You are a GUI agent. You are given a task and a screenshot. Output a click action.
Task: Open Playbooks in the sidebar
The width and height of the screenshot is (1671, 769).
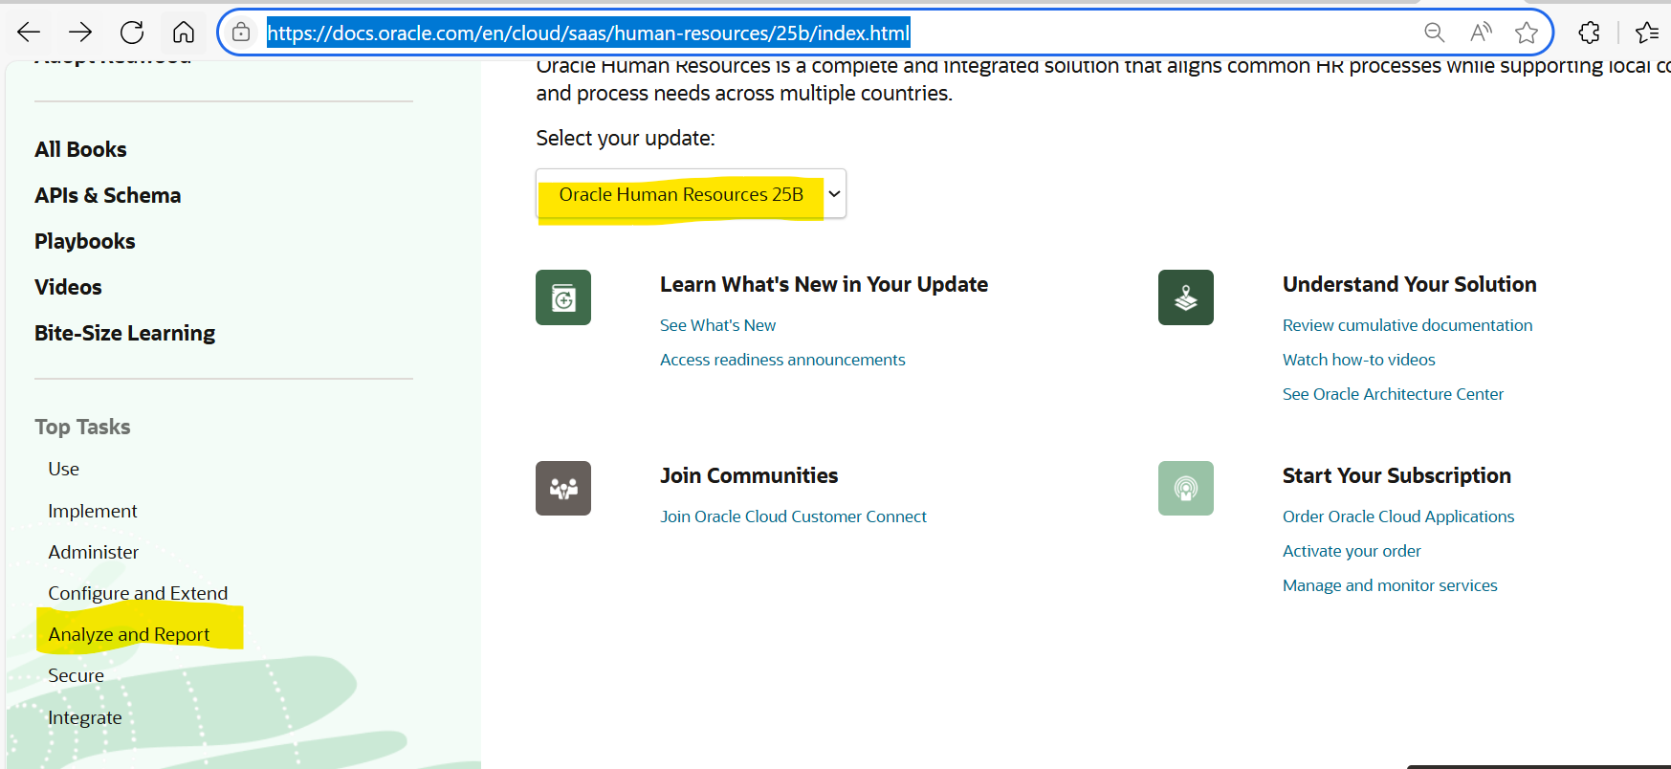click(85, 241)
